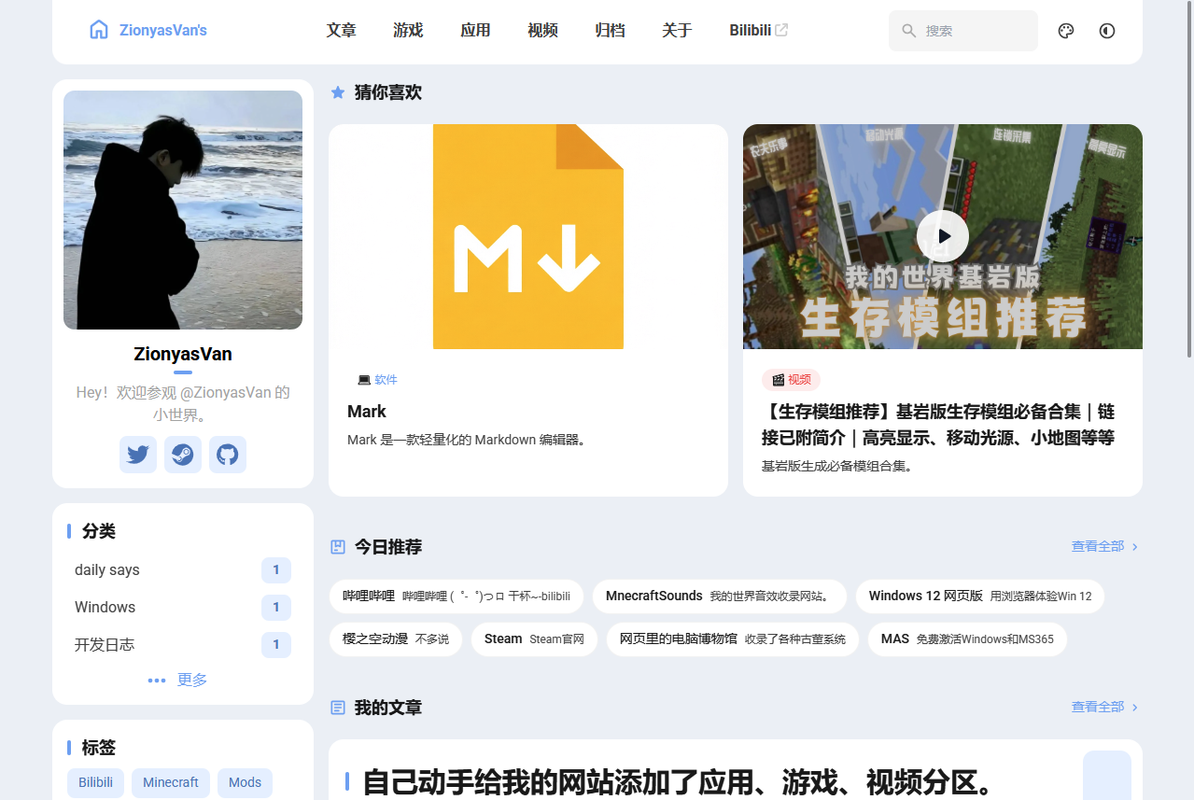
Task: Open the Steam recommendation chip
Action: pyautogui.click(x=534, y=639)
